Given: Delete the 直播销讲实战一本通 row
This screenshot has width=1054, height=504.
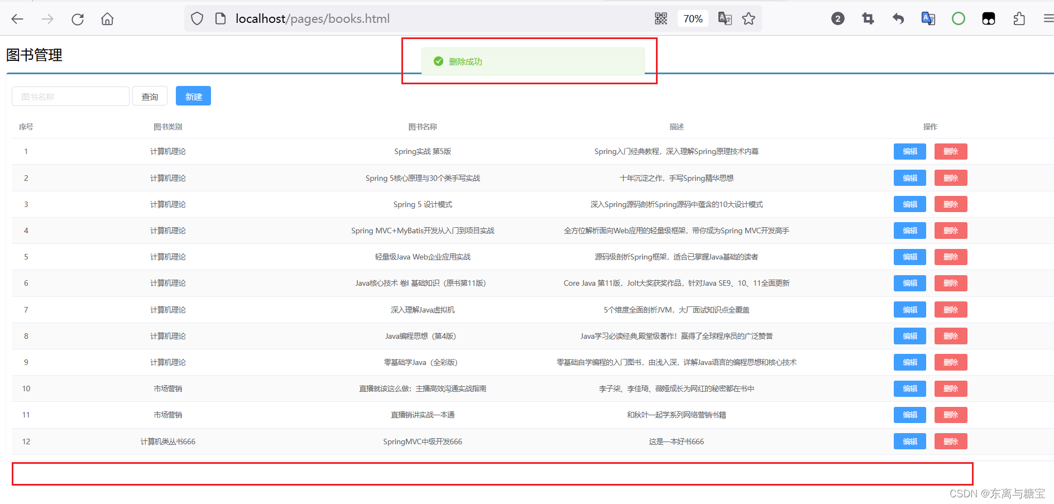Looking at the screenshot, I should 951,415.
